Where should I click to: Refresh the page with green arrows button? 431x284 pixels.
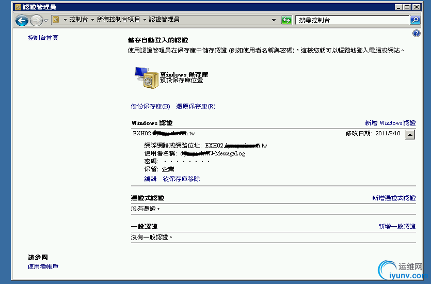(x=286, y=20)
